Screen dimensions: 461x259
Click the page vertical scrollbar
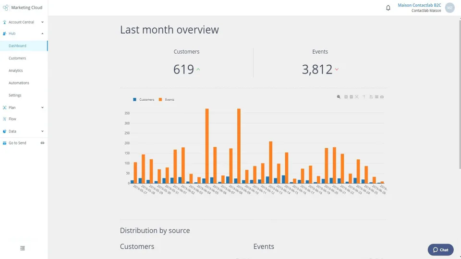click(460, 94)
